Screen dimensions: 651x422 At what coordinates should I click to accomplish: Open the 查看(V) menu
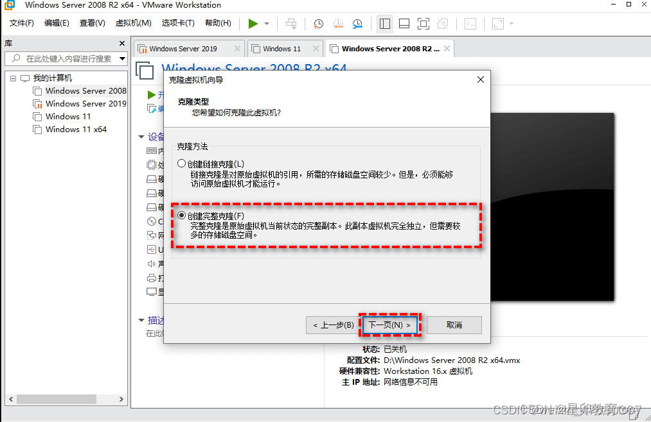(92, 23)
